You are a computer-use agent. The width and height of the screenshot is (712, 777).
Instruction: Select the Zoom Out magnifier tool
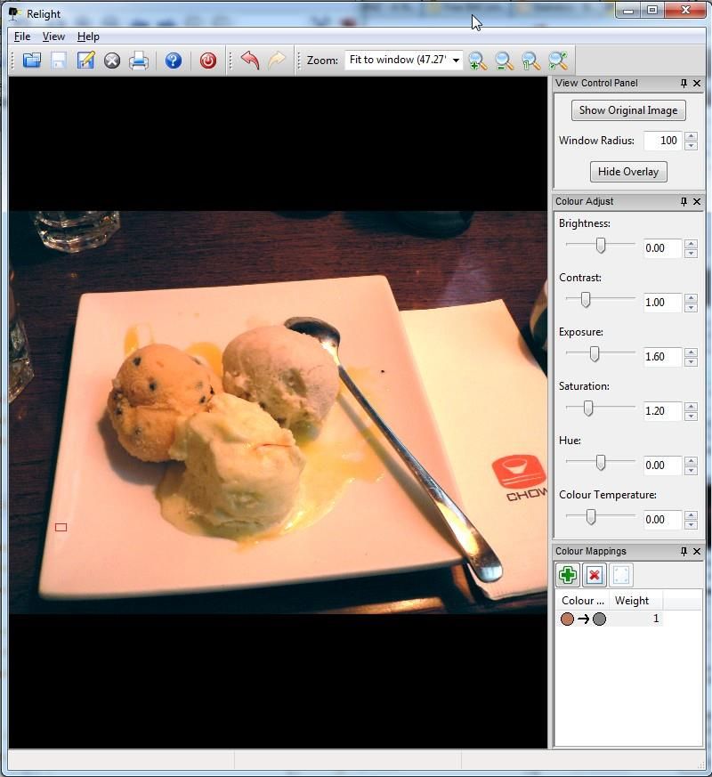[x=503, y=61]
